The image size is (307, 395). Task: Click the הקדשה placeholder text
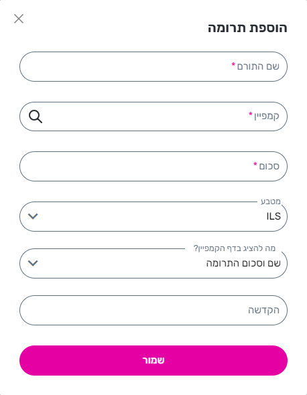(x=263, y=310)
